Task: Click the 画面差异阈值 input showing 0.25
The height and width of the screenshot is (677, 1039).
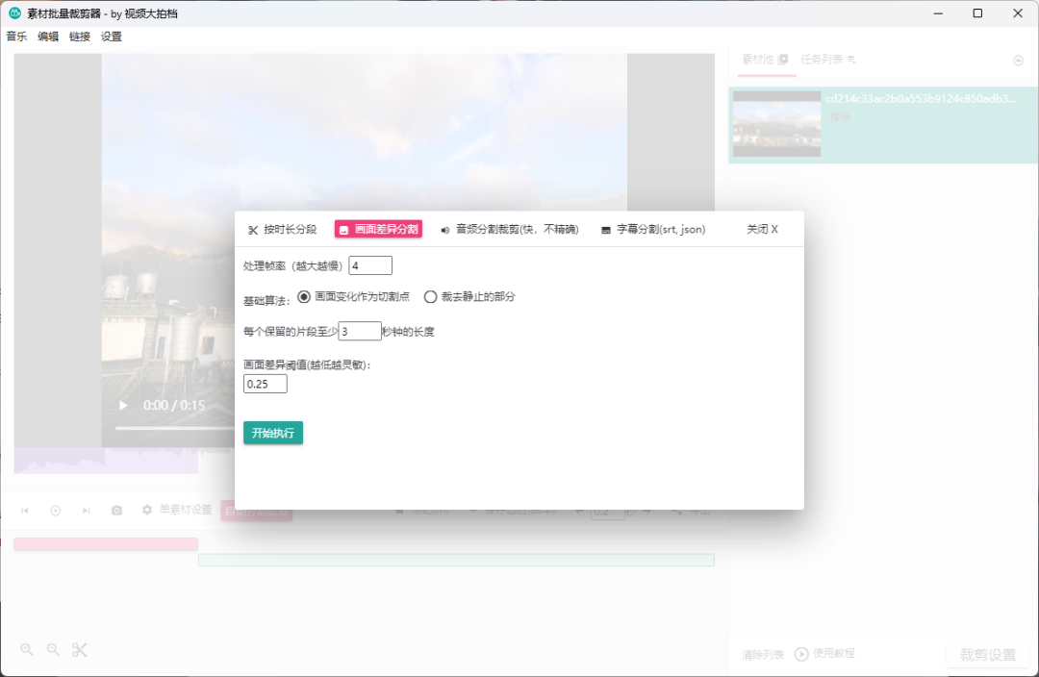Action: (266, 385)
